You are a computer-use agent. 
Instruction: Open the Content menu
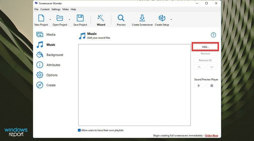coord(45,9)
